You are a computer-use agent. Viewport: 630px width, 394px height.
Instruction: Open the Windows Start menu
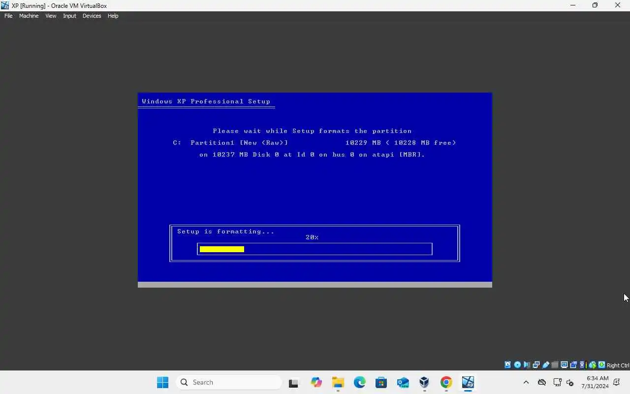click(x=162, y=382)
